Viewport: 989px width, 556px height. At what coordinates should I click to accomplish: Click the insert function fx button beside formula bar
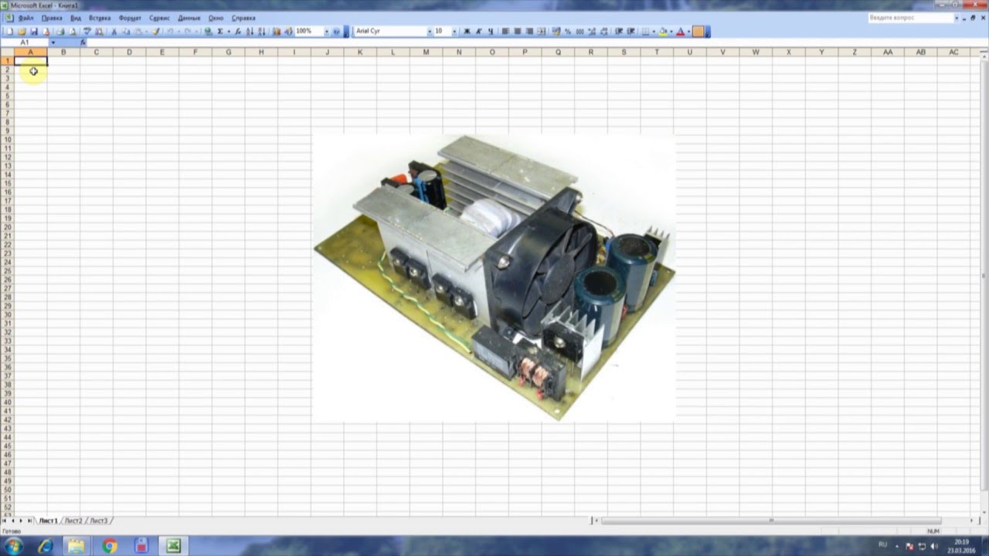(83, 42)
